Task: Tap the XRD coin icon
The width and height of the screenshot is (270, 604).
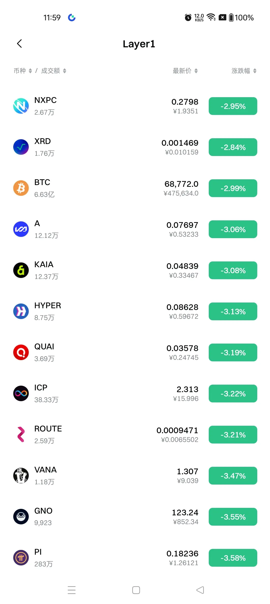Action: [21, 147]
